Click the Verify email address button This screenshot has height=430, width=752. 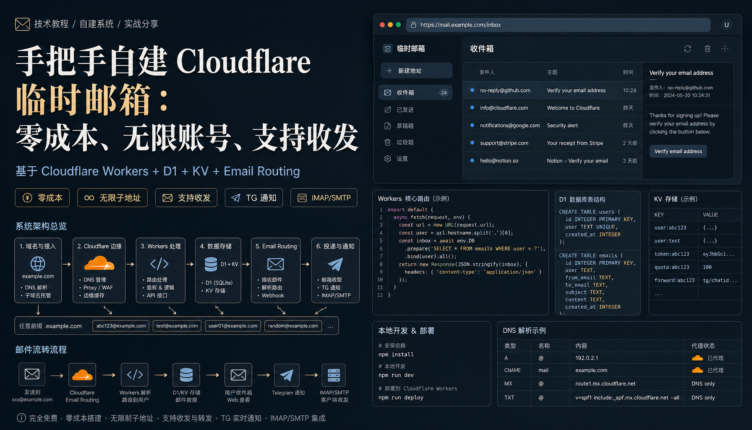coord(678,151)
